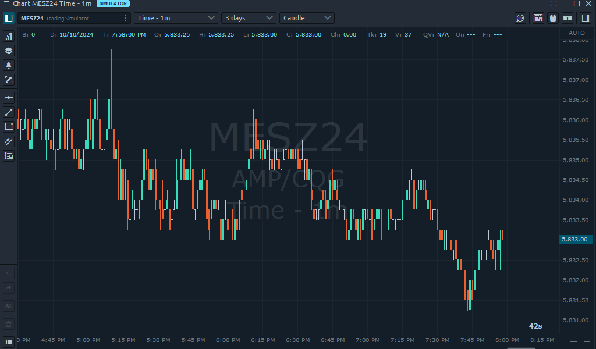Screen dimensions: 596x349
Task: Select the rectangle drawing tool
Action: (x=9, y=127)
